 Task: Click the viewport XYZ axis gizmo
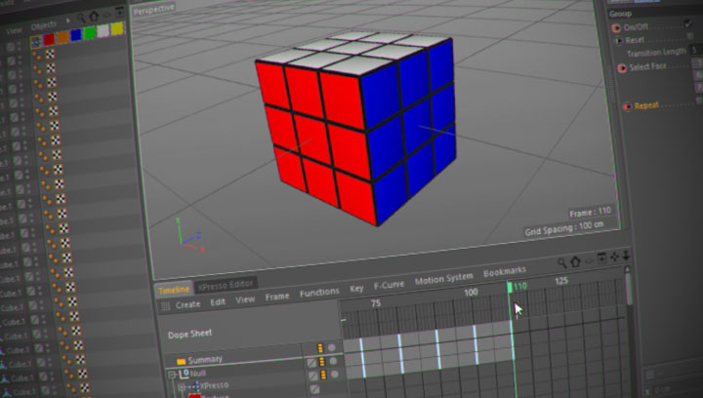(190, 236)
